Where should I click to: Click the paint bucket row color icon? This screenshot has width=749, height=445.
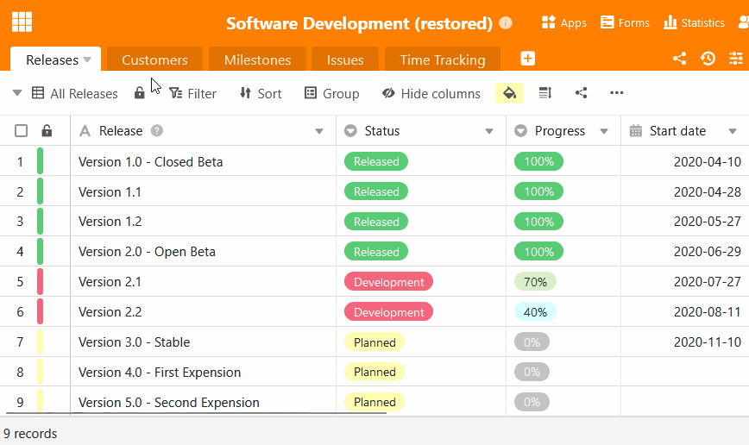point(509,93)
